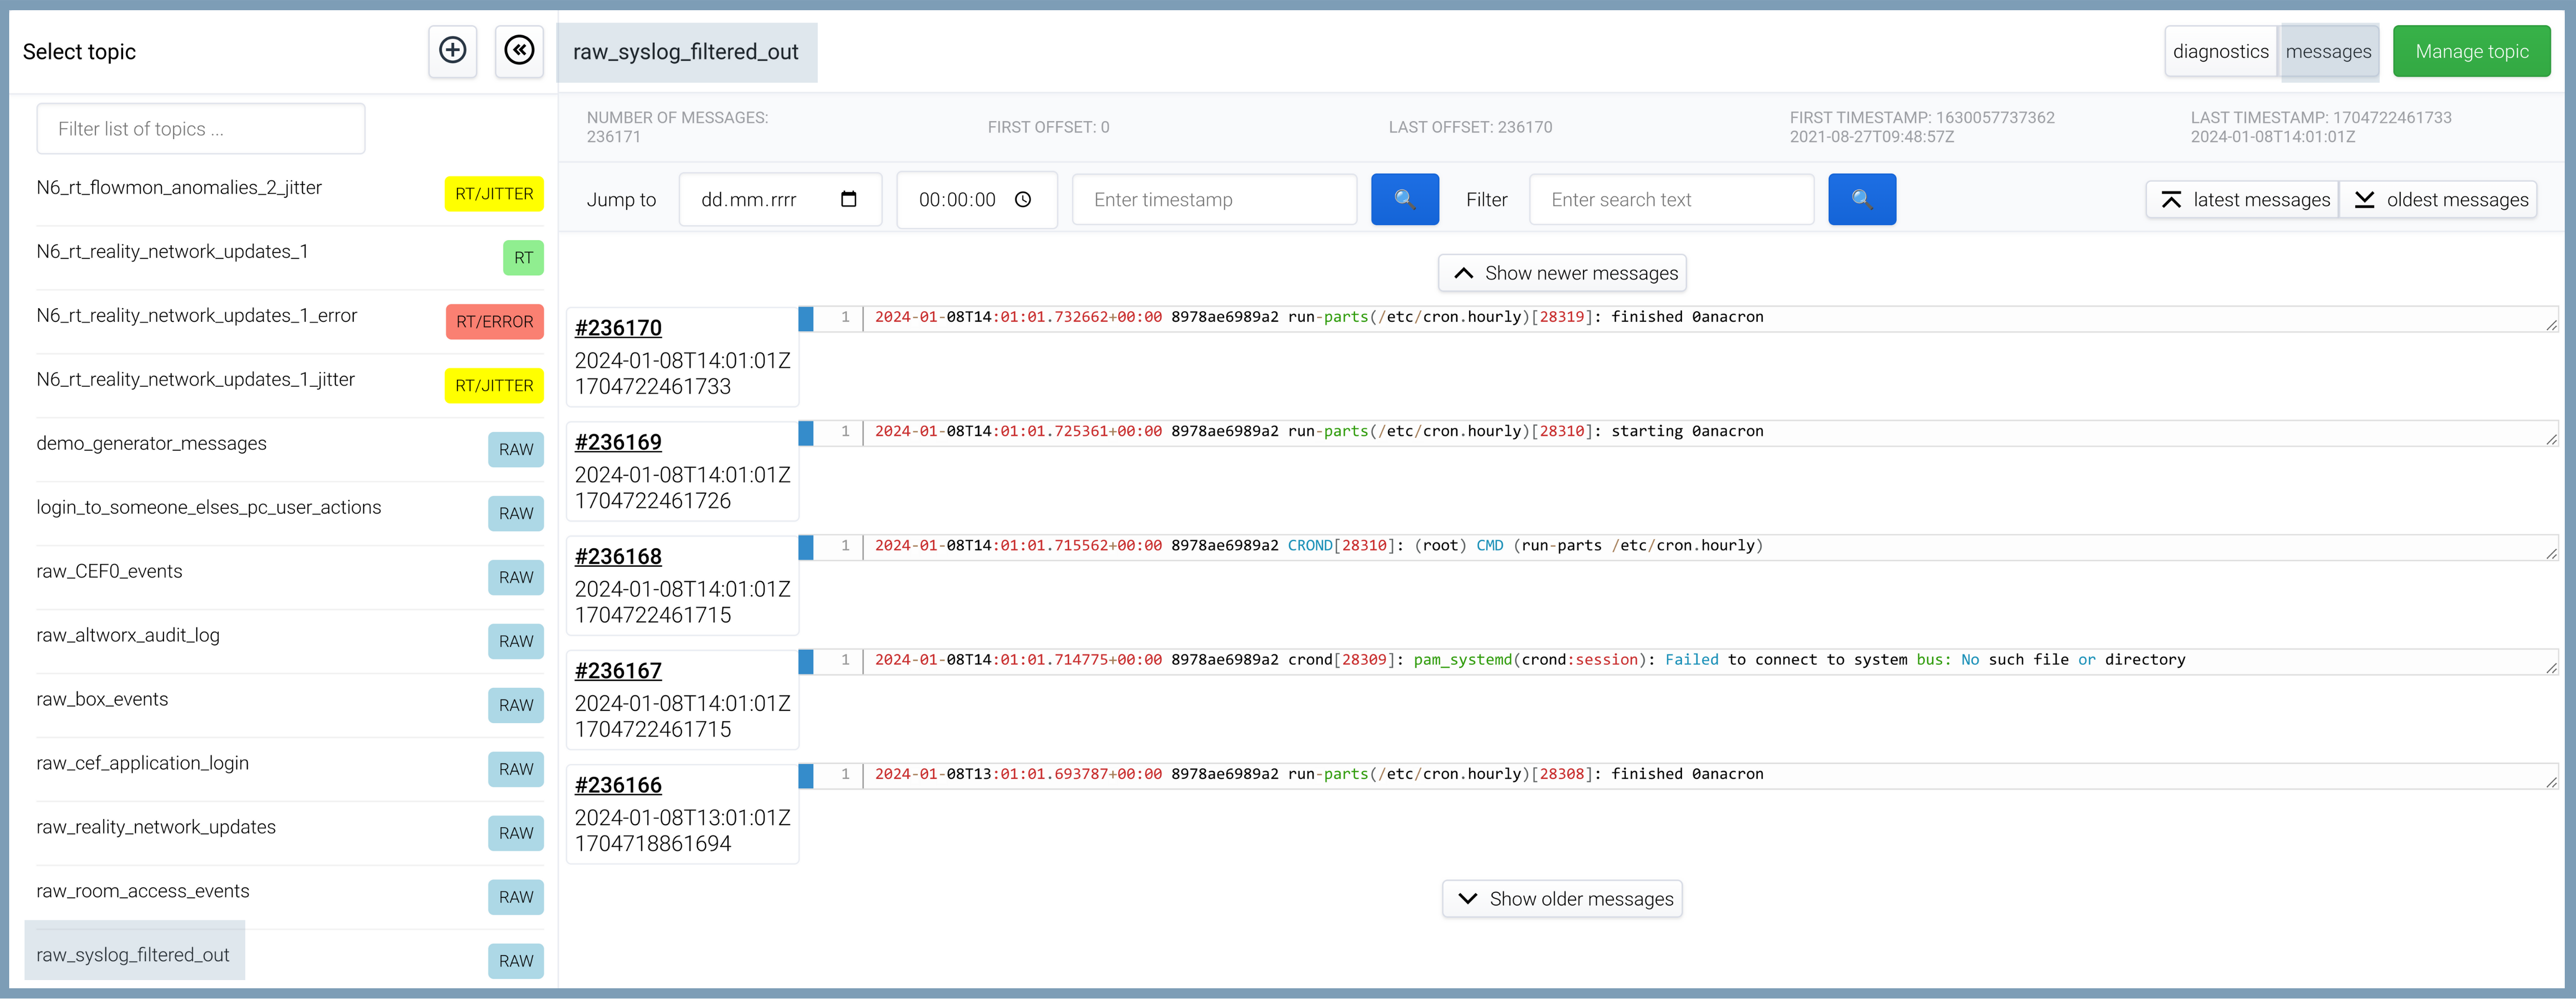
Task: Click the filter search magnifier button
Action: pos(1861,199)
